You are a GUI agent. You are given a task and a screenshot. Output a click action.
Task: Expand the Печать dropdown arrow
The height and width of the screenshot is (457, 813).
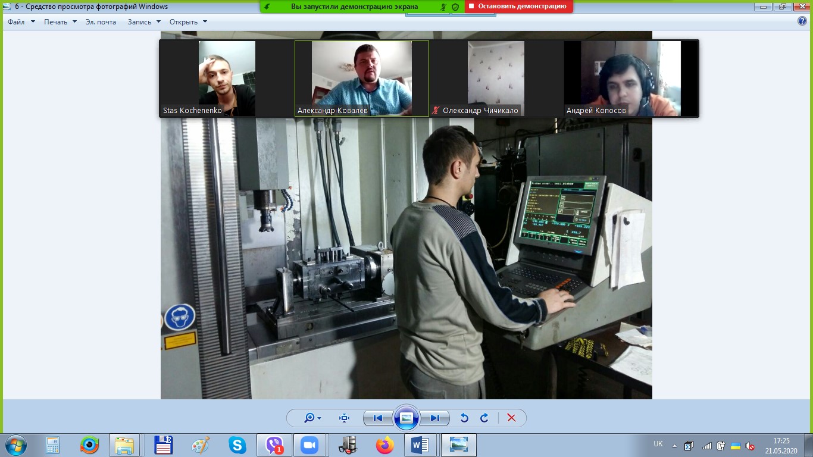[x=74, y=22]
